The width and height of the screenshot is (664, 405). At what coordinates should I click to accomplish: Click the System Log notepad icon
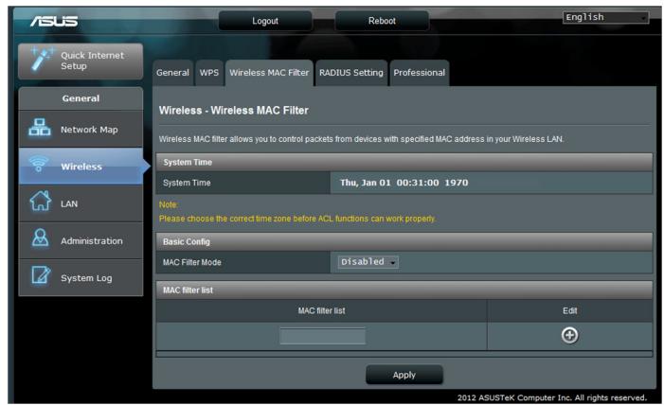pos(41,275)
